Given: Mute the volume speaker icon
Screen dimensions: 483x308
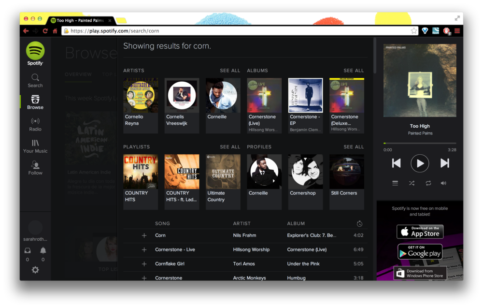Looking at the screenshot, I should click(443, 183).
